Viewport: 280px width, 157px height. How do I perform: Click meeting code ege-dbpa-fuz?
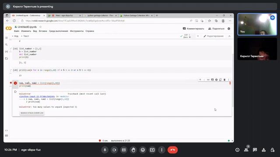pos(31,150)
